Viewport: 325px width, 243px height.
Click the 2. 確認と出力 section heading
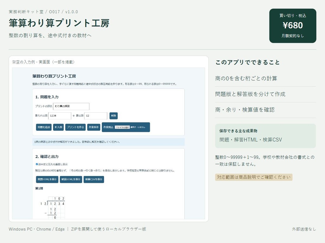coord(47,157)
